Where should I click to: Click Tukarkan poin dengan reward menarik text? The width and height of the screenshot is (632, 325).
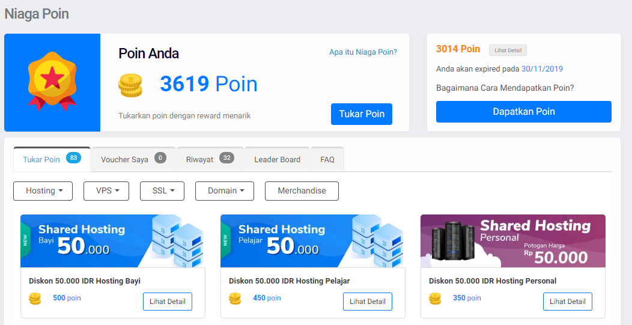(184, 116)
